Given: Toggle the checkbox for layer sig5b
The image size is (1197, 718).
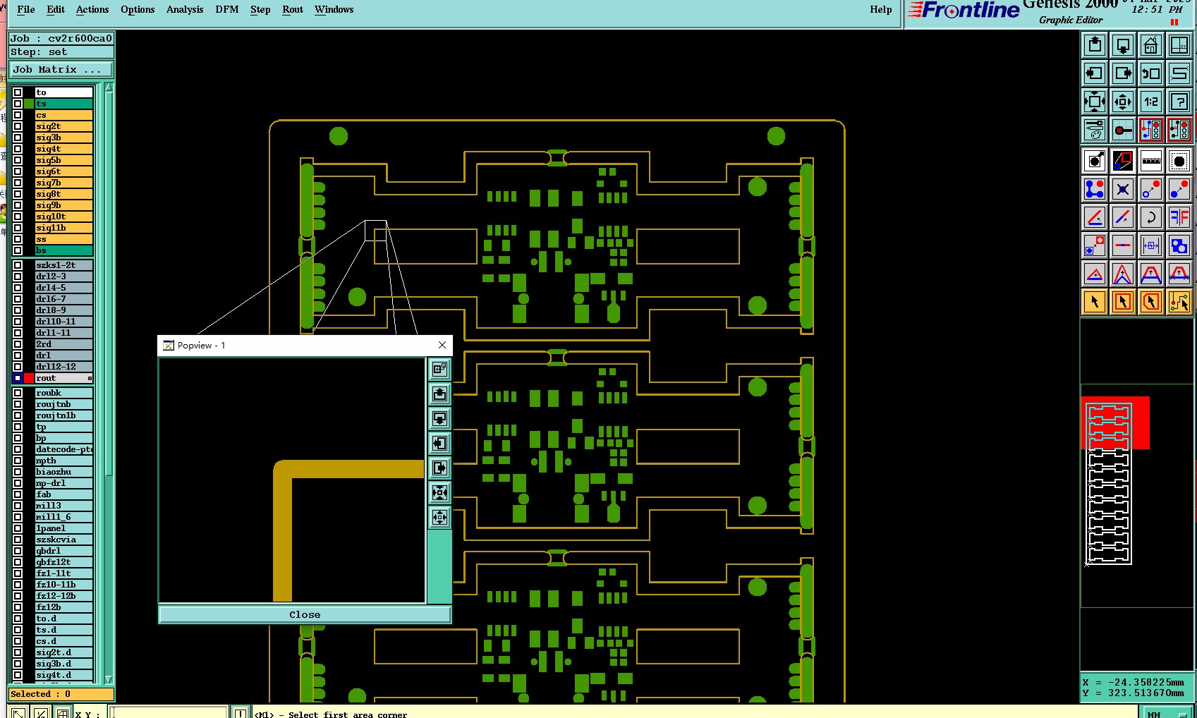Looking at the screenshot, I should pos(18,160).
